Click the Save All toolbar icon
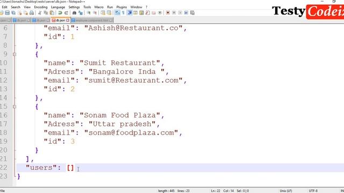Screen dimensions: 344x193 [x=13, y=13]
